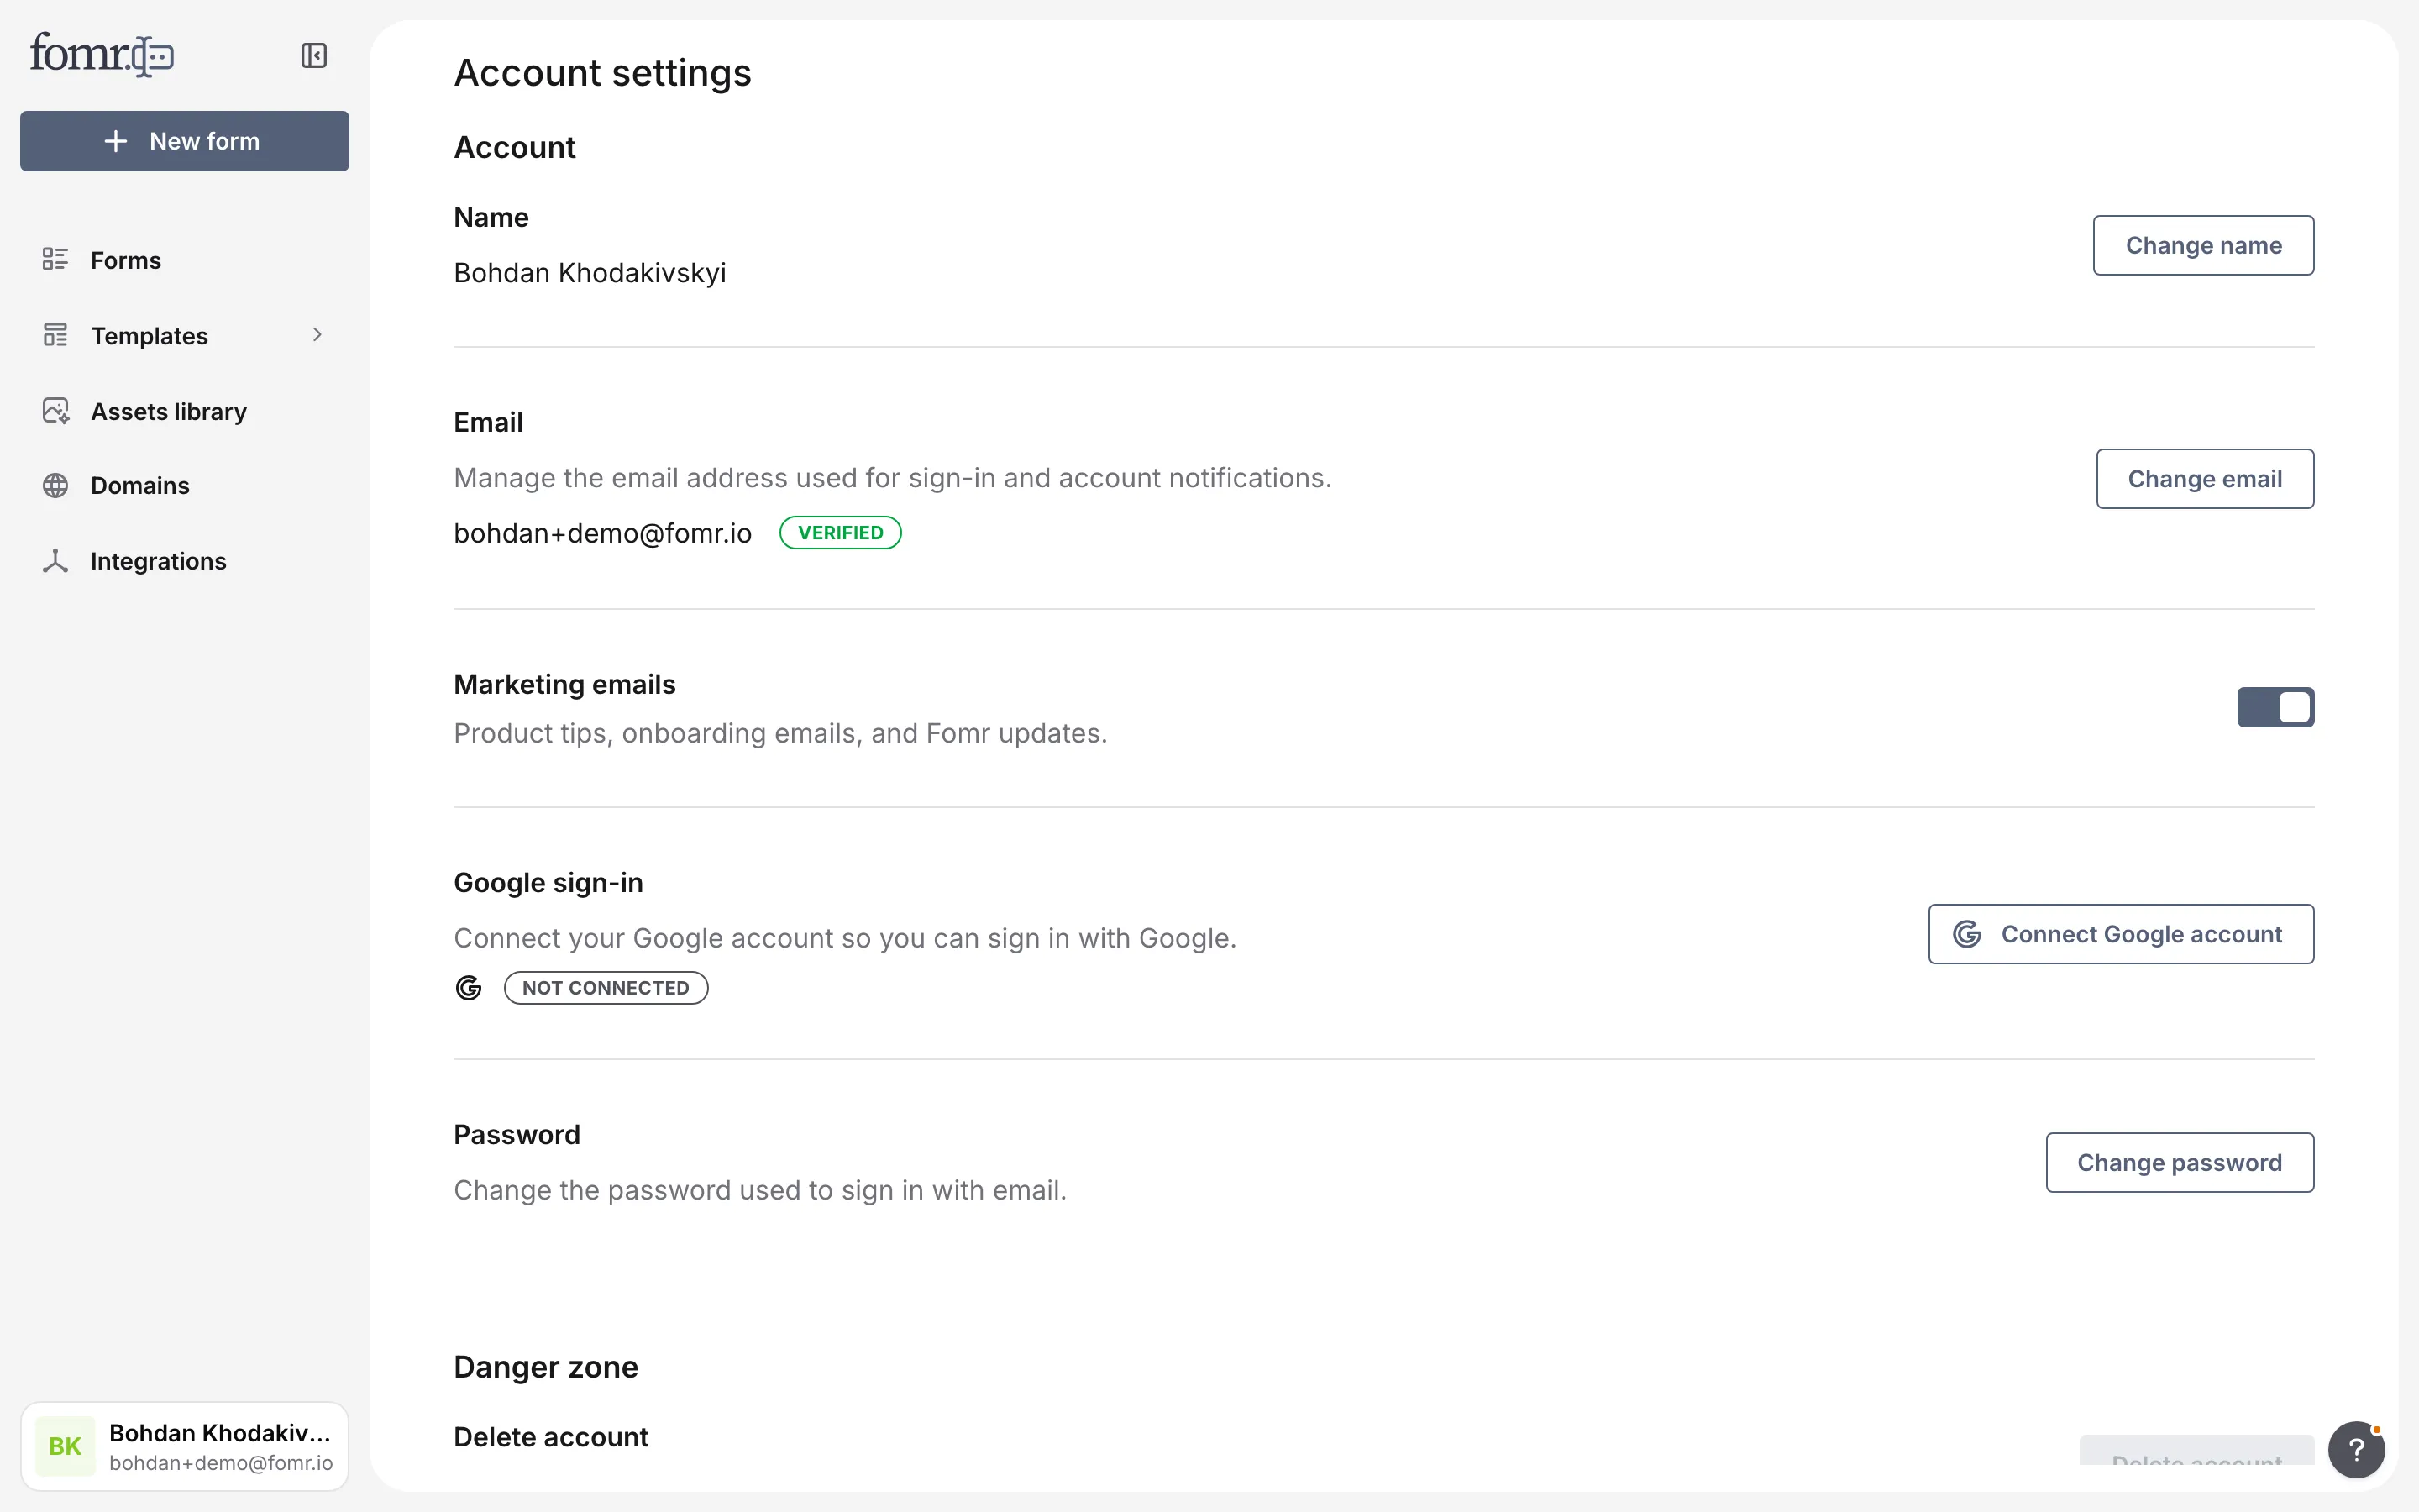The image size is (2419, 1512).
Task: Click the fomr logo
Action: (102, 54)
